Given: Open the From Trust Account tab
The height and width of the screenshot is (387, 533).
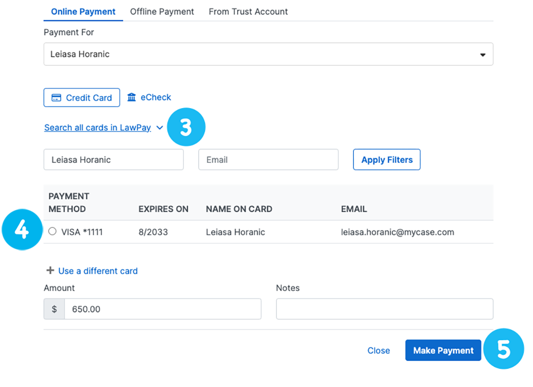Looking at the screenshot, I should [248, 11].
